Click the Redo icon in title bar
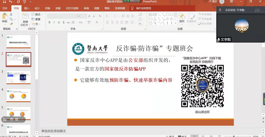The image size is (265, 137). 19,2
